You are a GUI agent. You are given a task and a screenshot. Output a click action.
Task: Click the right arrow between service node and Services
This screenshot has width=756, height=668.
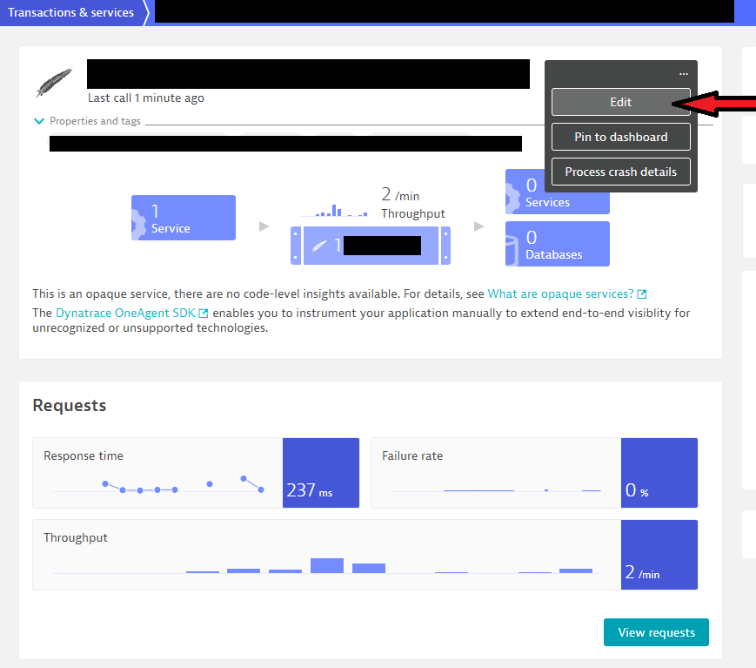tap(478, 226)
